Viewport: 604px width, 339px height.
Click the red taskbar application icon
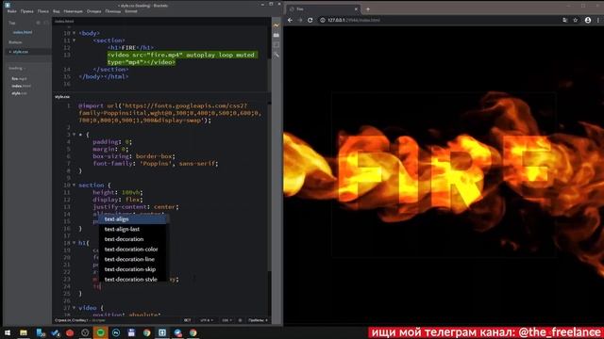pos(70,332)
